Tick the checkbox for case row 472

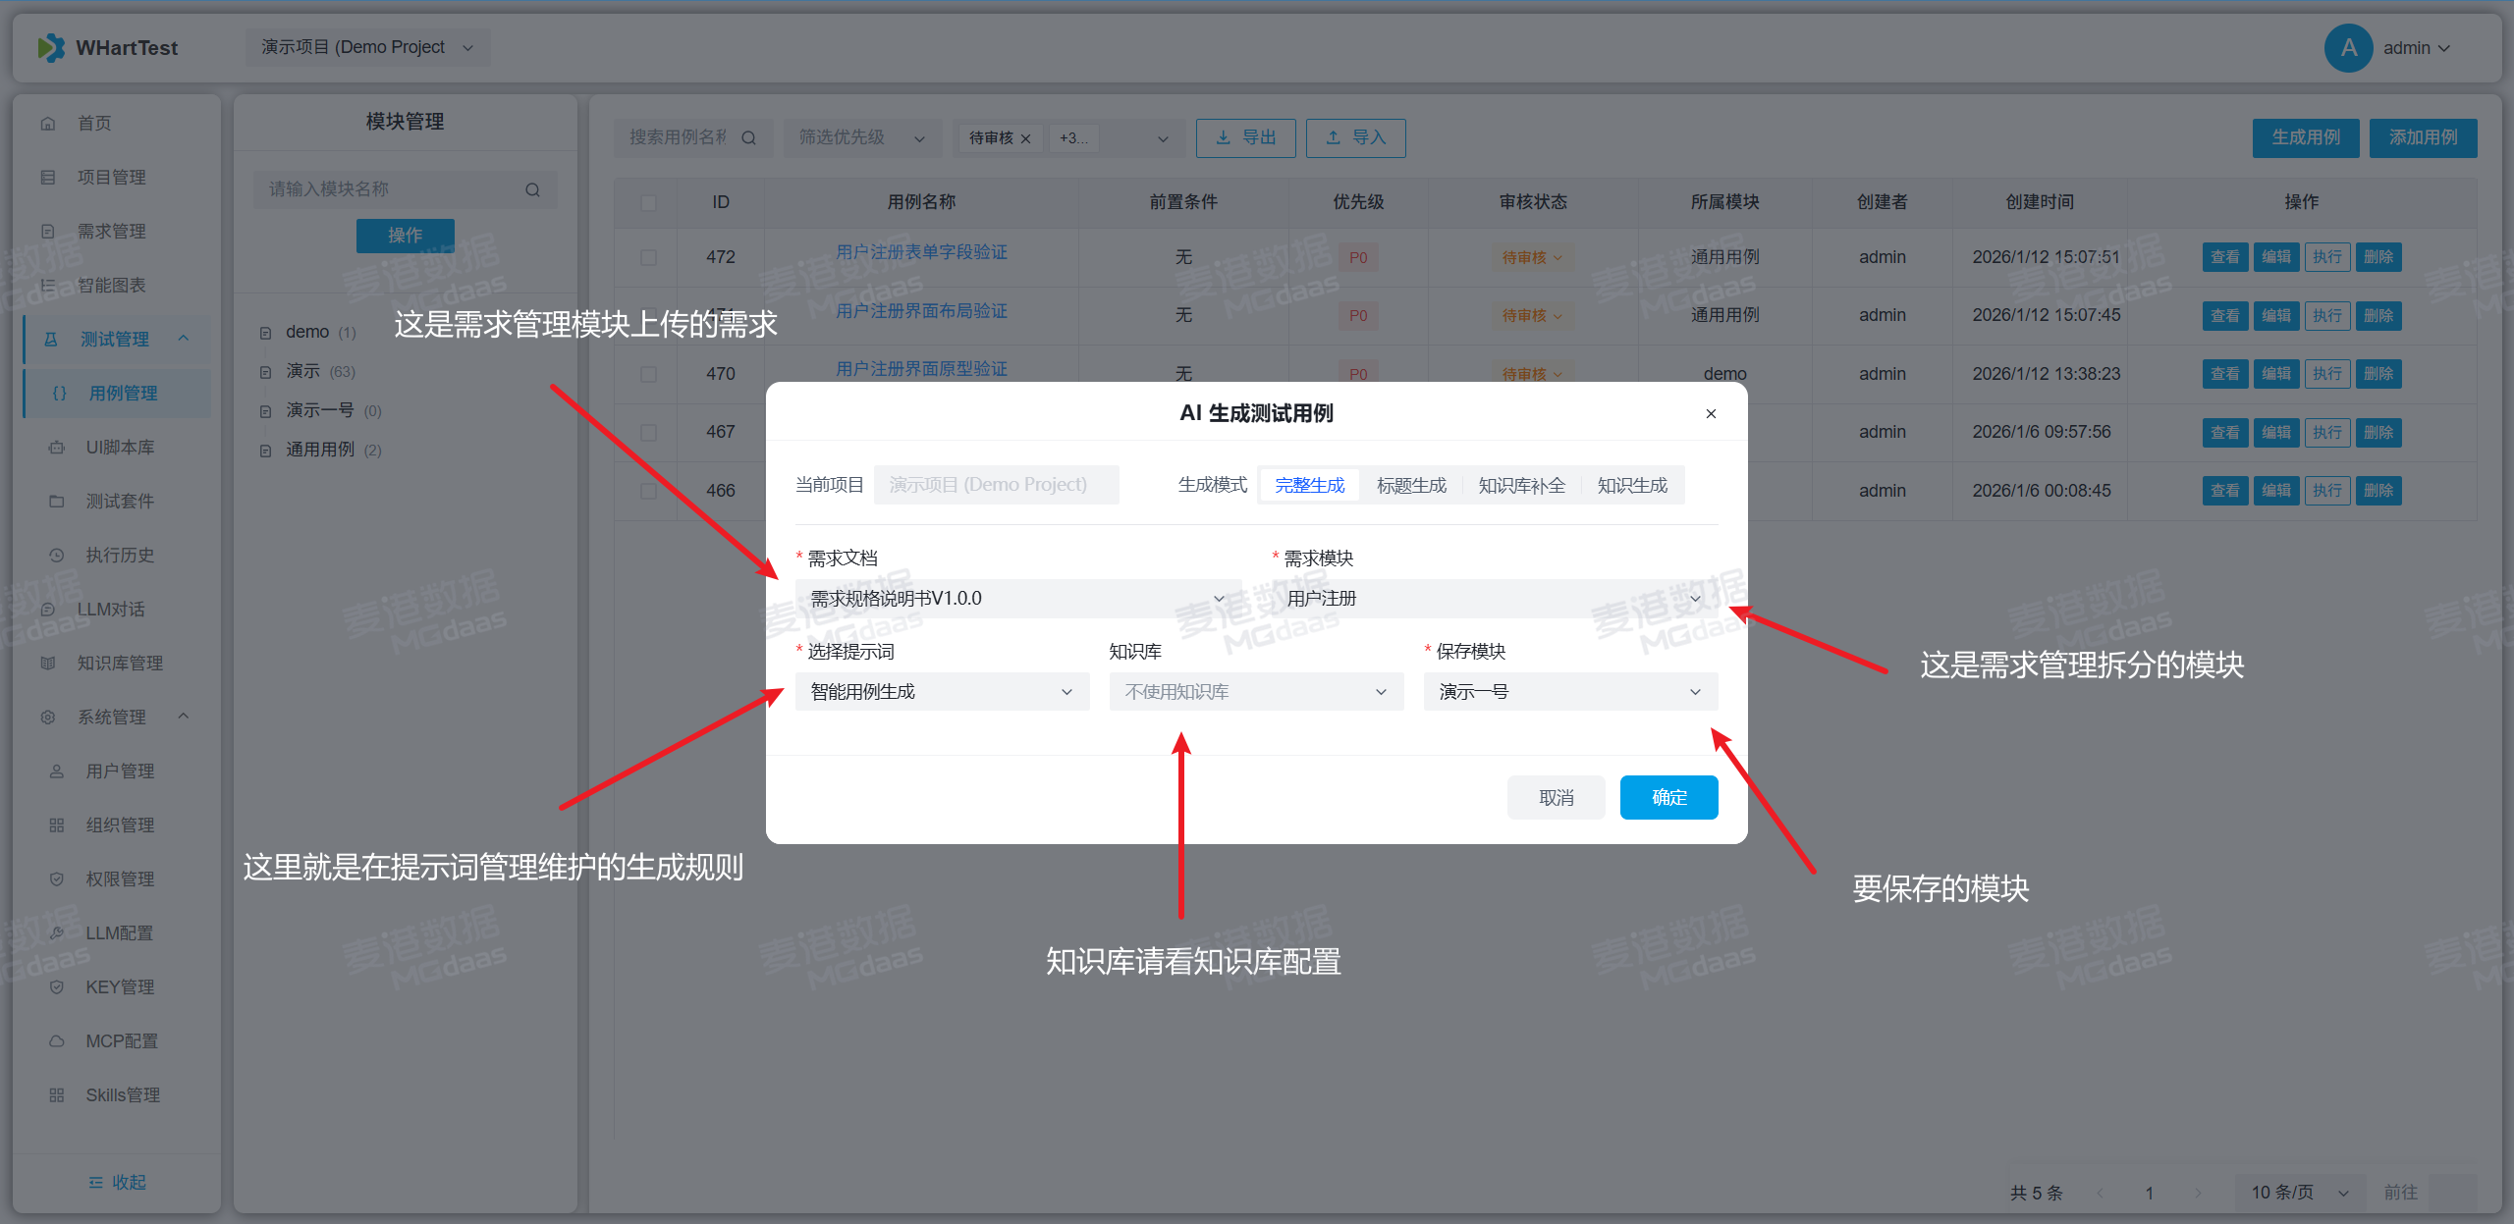click(648, 257)
